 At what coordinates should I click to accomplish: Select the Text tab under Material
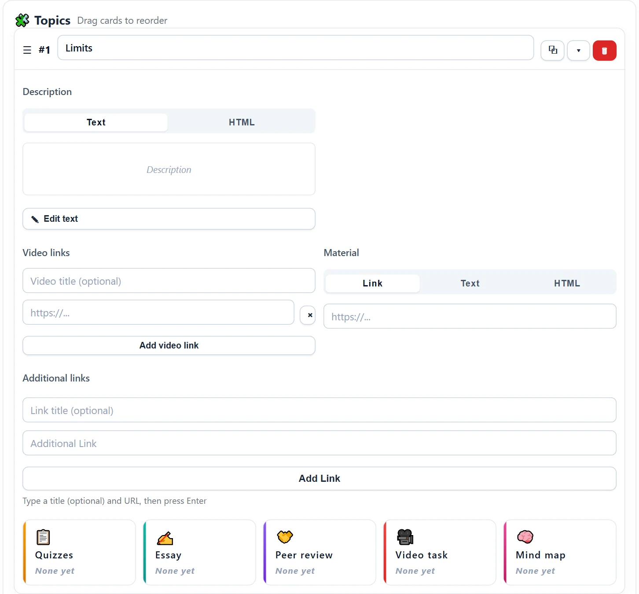pyautogui.click(x=470, y=283)
